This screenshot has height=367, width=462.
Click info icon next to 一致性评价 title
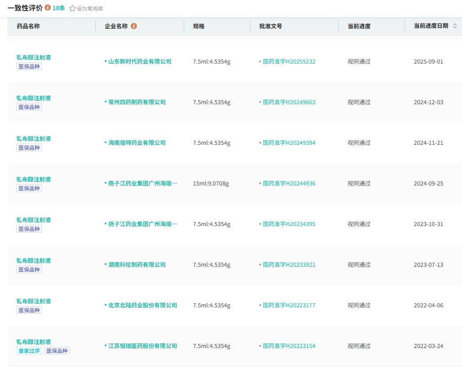coord(48,8)
